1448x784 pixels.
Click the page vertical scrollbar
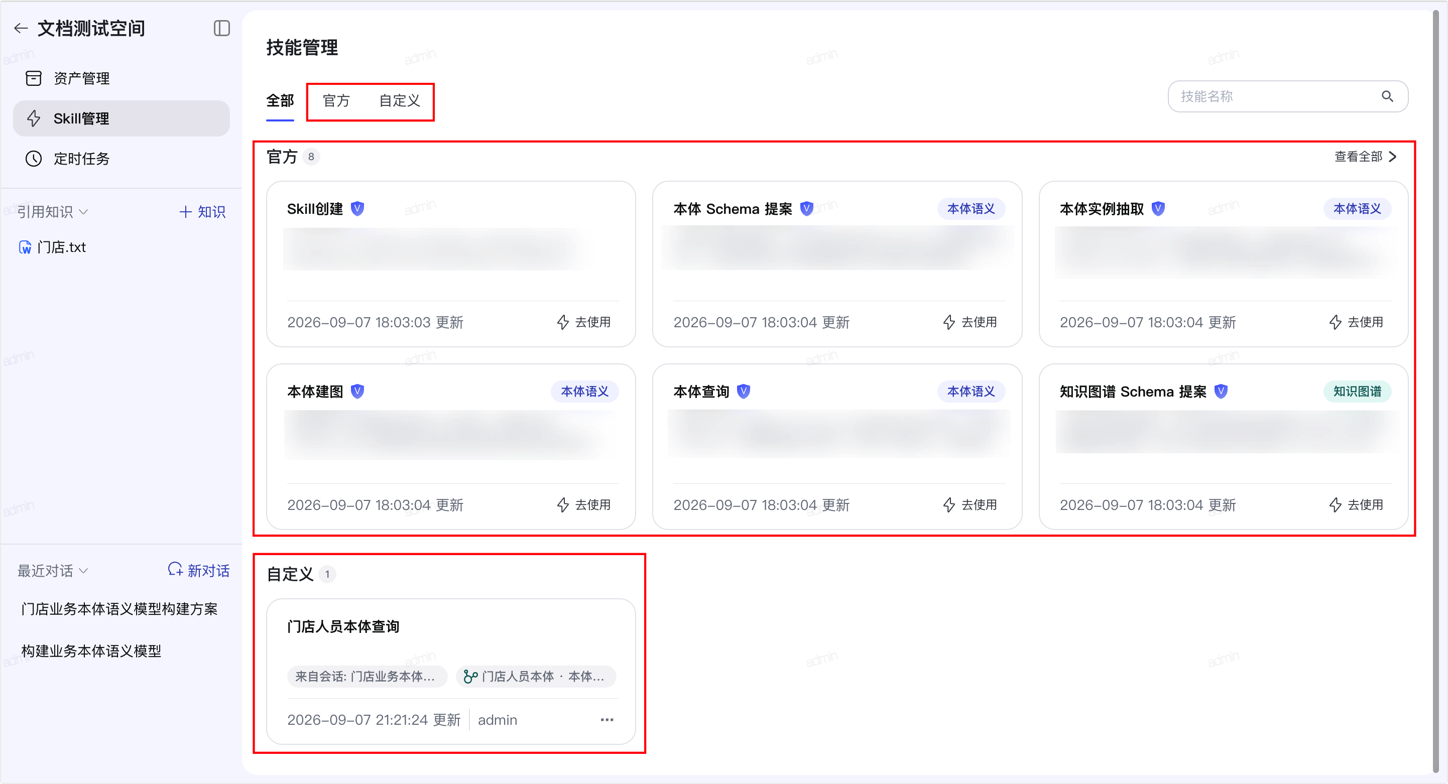[1435, 391]
